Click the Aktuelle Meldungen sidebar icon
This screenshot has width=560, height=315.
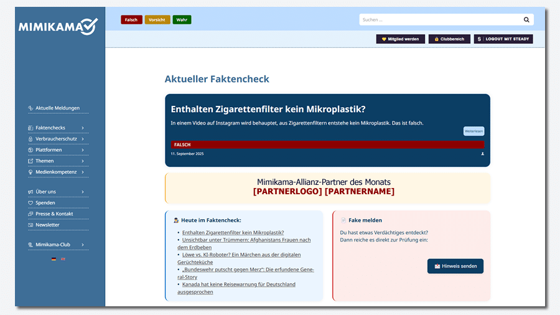(x=30, y=108)
